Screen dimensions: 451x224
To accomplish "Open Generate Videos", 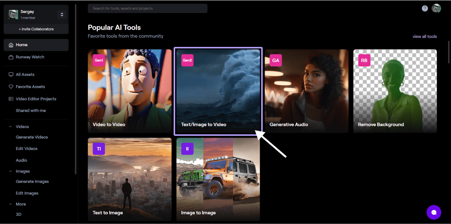I will coord(32,137).
